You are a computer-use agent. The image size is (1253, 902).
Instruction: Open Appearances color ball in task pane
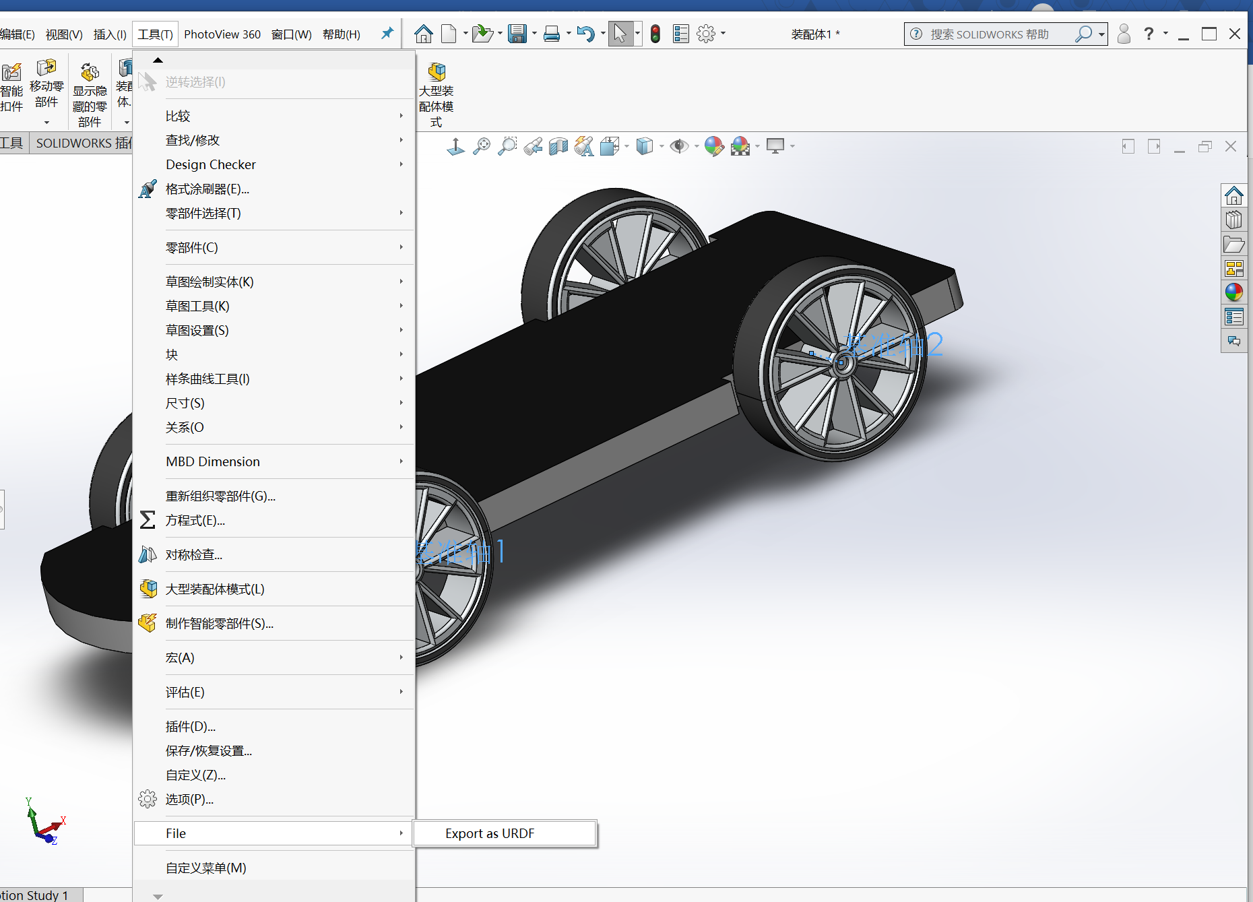(x=1233, y=292)
